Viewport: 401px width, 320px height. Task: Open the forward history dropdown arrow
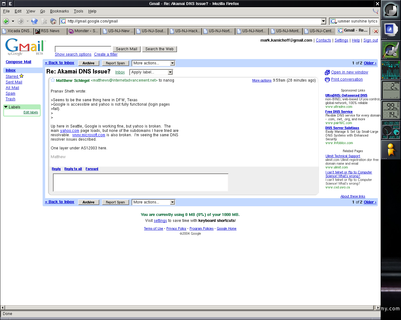(28, 21)
